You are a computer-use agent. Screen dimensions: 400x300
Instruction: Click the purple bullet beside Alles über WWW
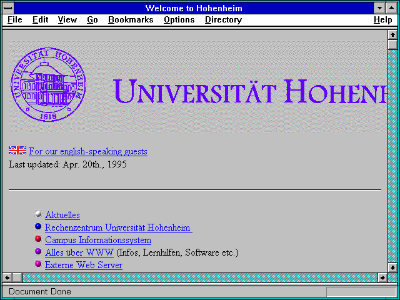tap(38, 251)
